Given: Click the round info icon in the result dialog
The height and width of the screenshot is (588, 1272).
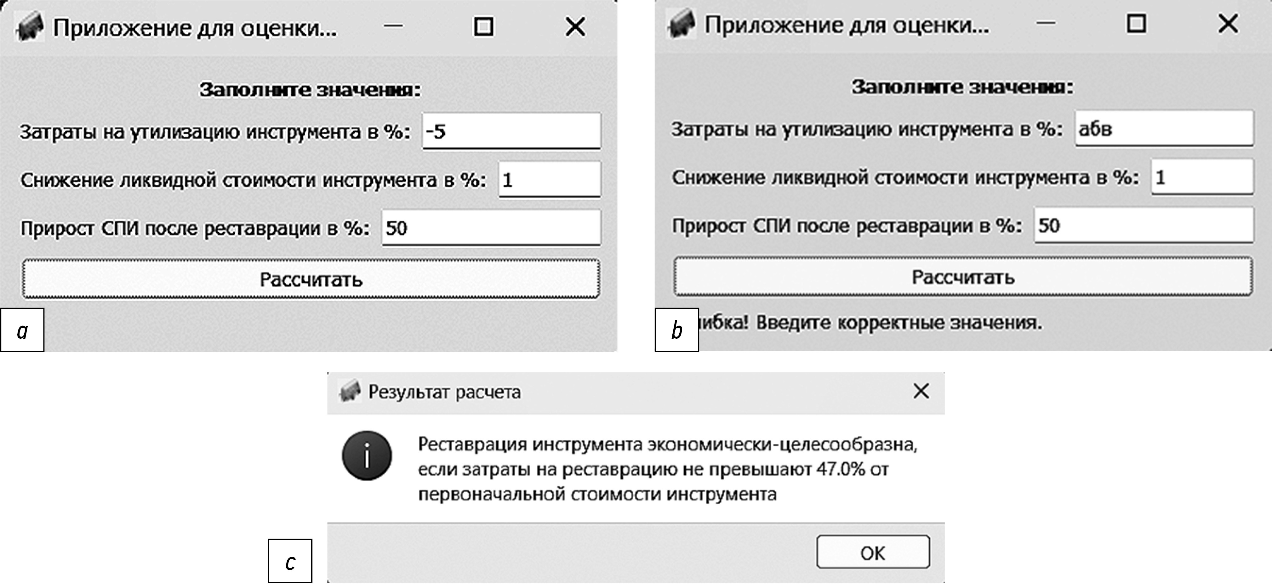Looking at the screenshot, I should [x=367, y=455].
